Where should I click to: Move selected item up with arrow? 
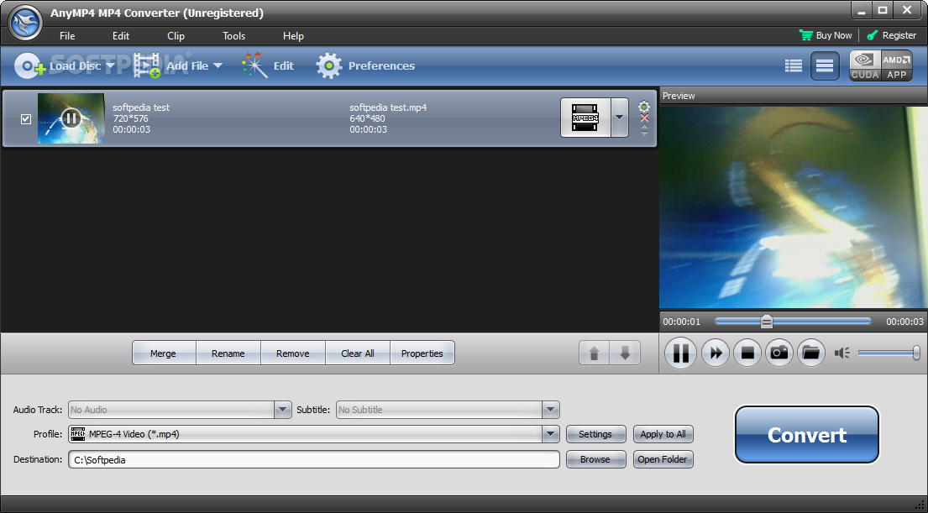click(595, 353)
